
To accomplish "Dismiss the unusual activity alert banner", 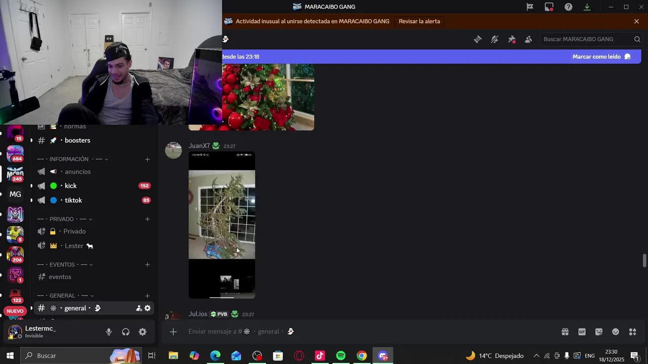I will [x=636, y=21].
